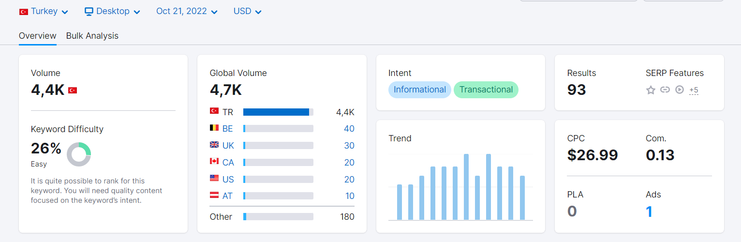Screen dimensions: 741x242
Task: Click the UK flag icon
Action: click(214, 144)
